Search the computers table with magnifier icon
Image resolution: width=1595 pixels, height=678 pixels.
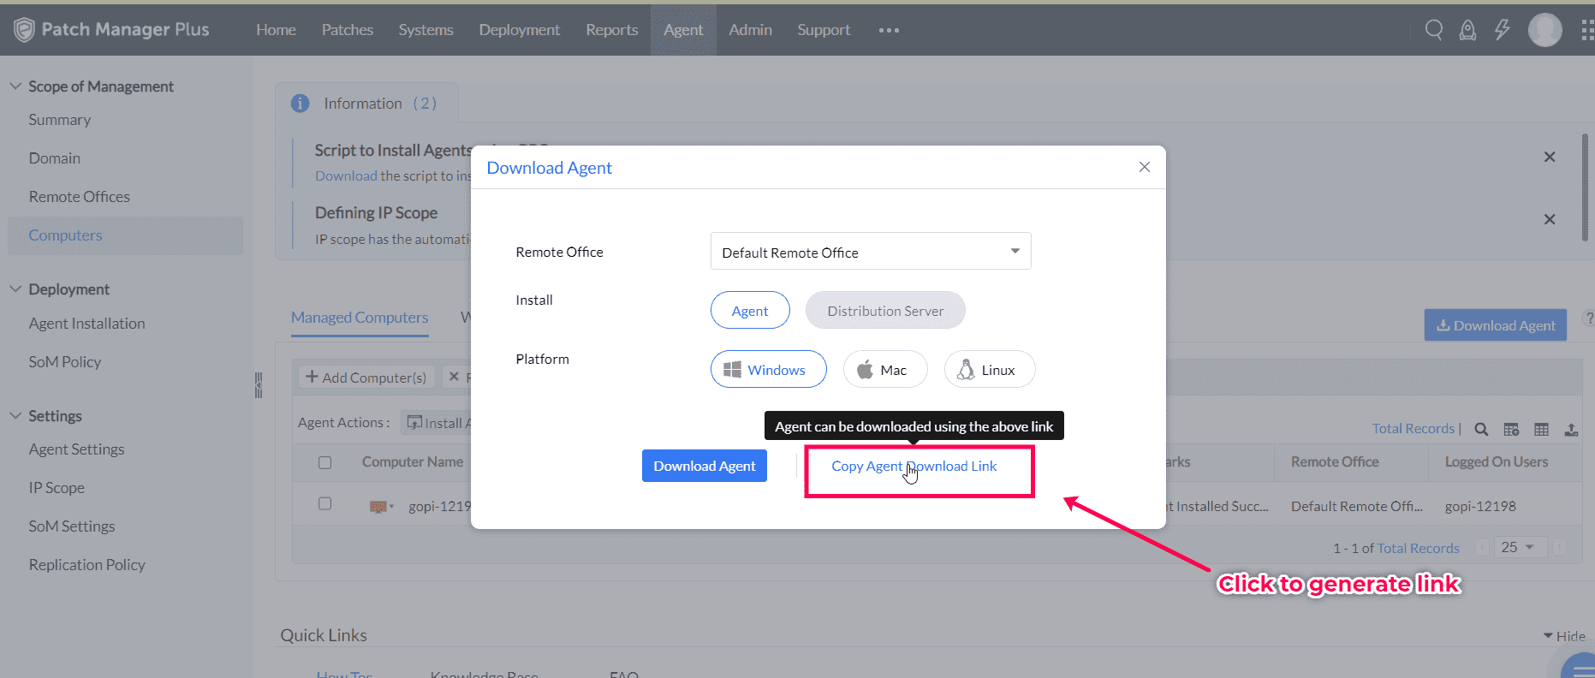tap(1481, 429)
